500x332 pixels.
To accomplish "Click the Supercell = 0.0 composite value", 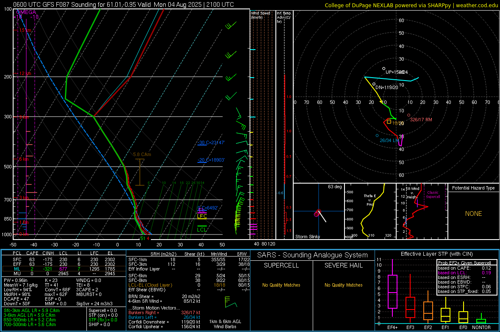I will [103, 310].
